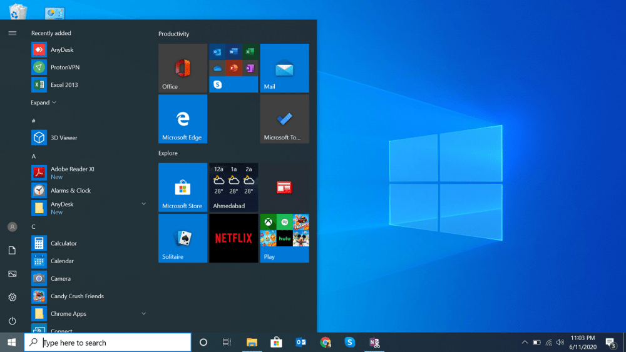Expand the Chrome Apps folder
Image resolution: width=626 pixels, height=352 pixels.
[x=143, y=313]
